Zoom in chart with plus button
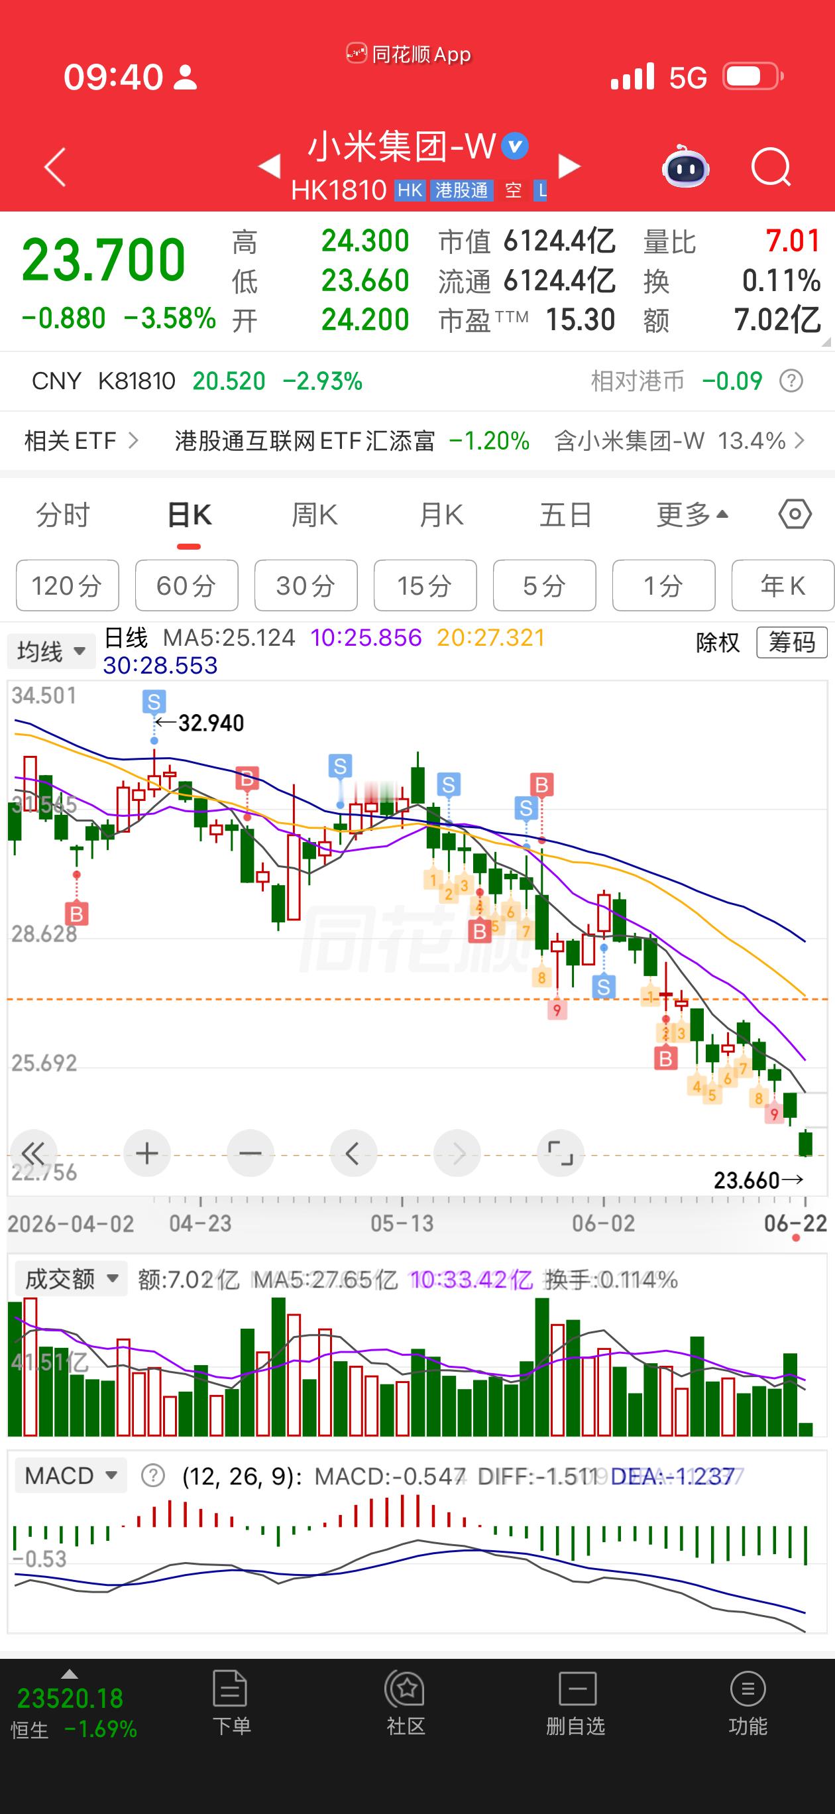835x1814 pixels. pos(146,1154)
